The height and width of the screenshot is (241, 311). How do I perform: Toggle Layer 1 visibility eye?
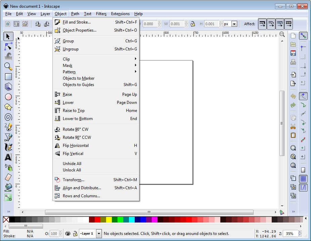click(x=68, y=234)
